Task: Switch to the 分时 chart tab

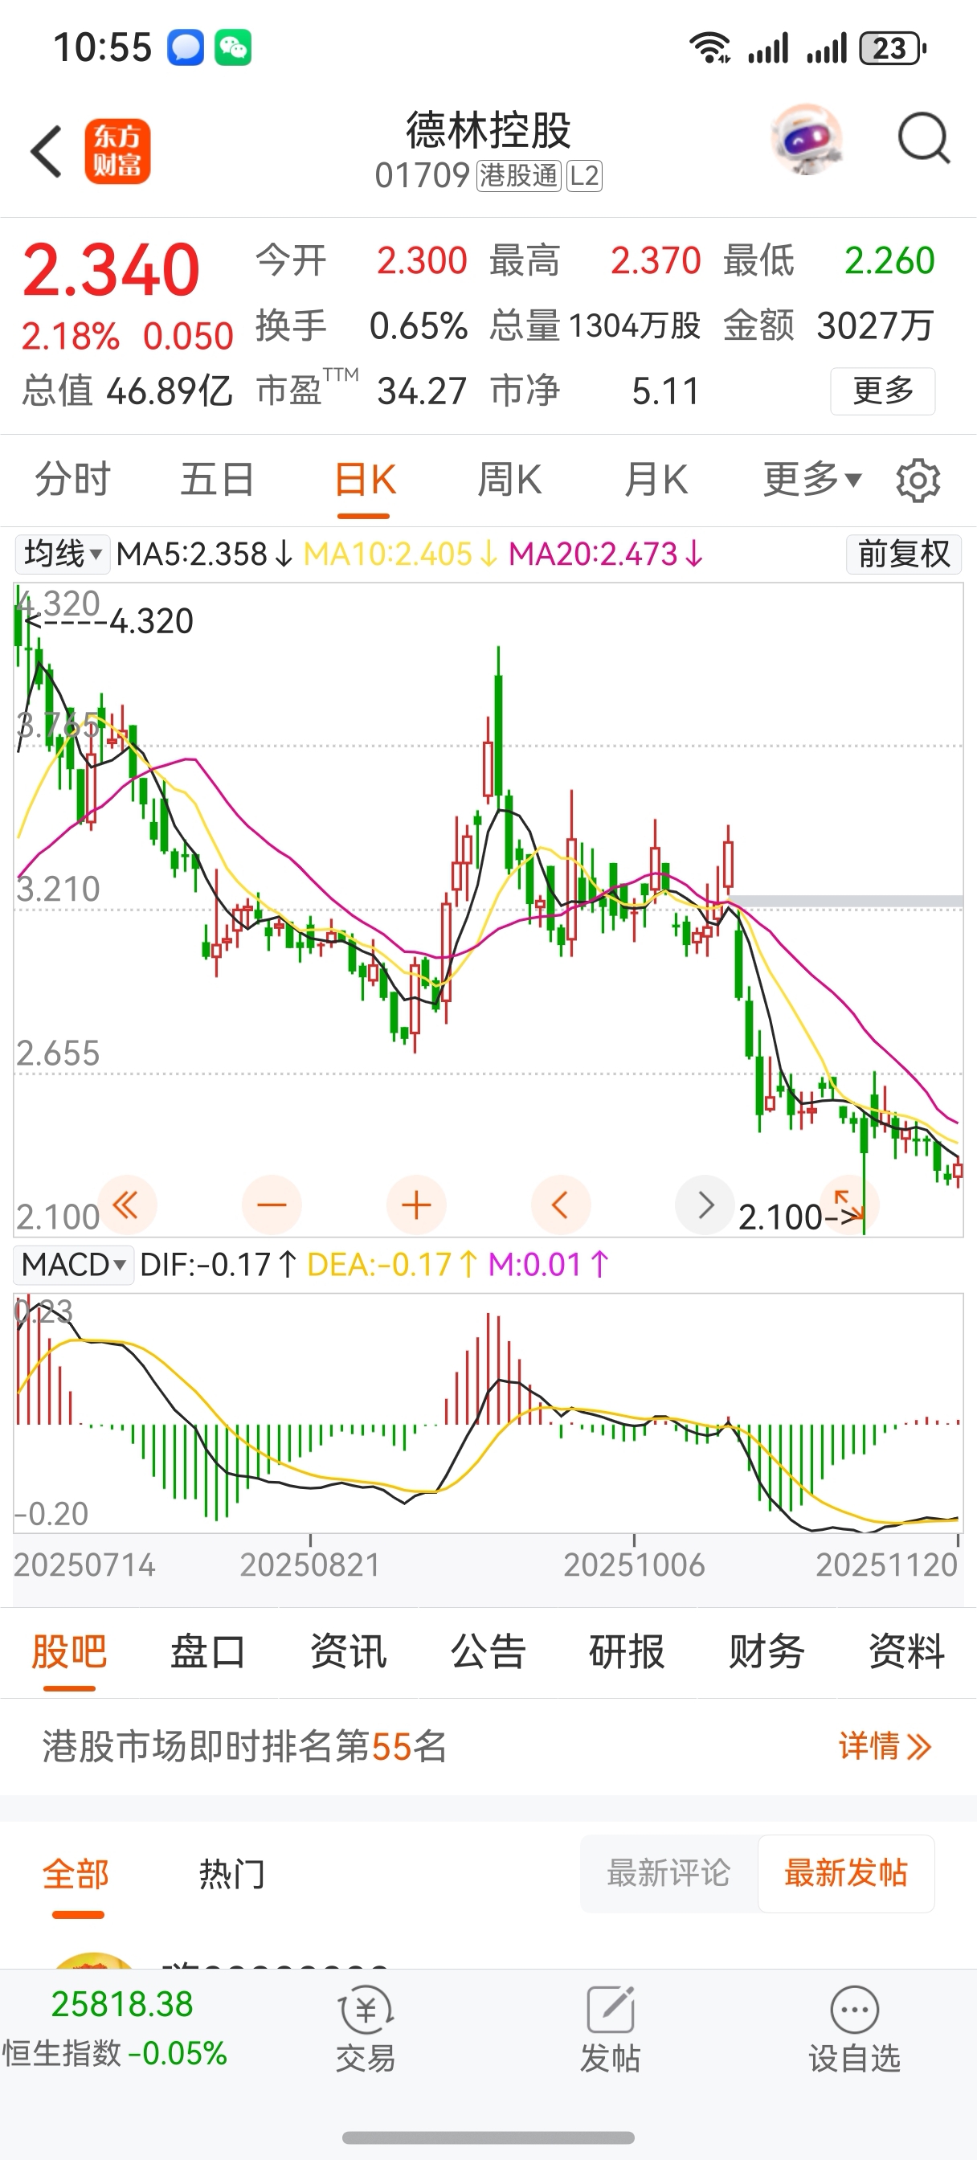Action: [x=73, y=480]
